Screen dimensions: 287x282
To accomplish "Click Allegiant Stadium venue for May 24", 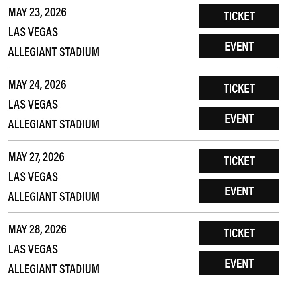I will [54, 124].
